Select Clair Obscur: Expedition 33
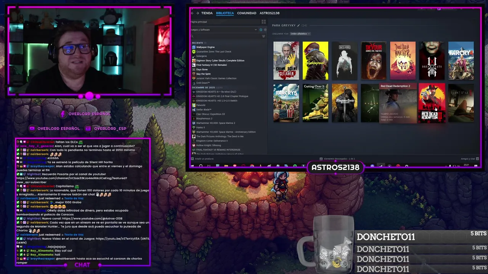 coord(210,114)
